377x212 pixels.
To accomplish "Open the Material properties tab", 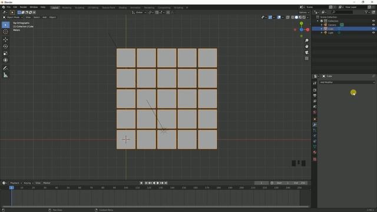I will 315,153.
